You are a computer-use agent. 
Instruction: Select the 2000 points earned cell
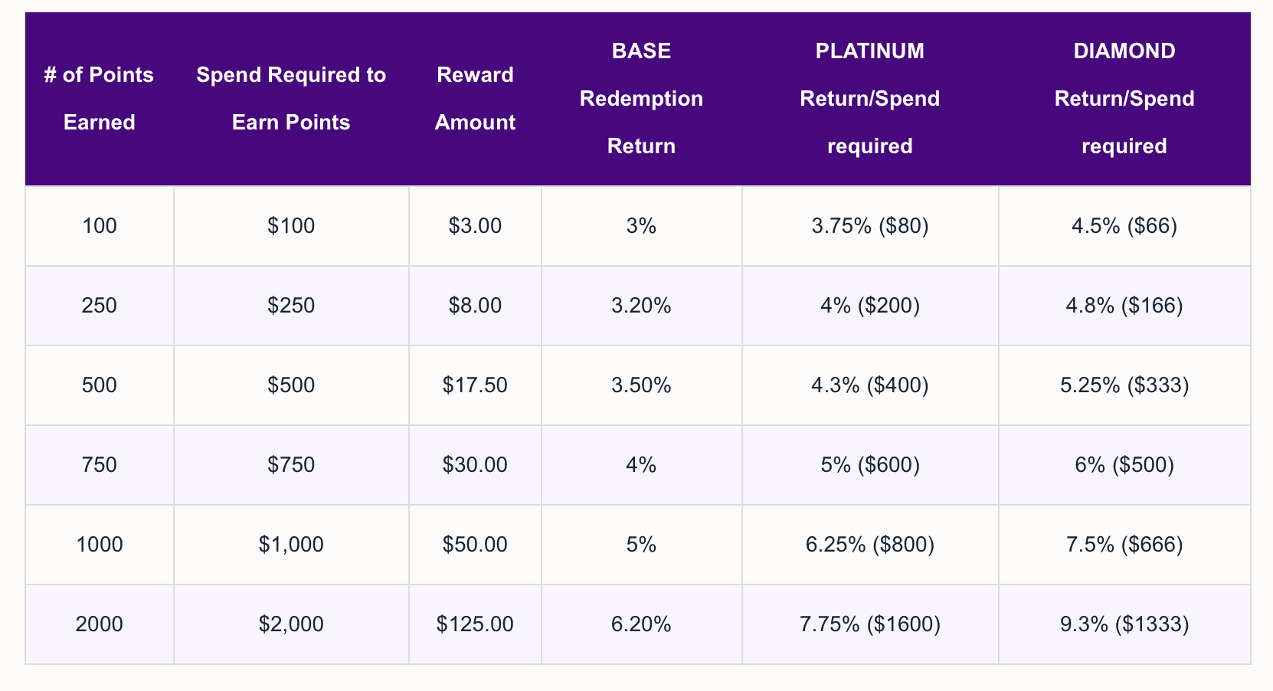pyautogui.click(x=100, y=624)
